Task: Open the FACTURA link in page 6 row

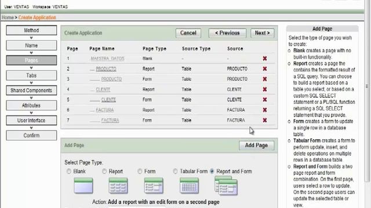Action: click(x=105, y=110)
